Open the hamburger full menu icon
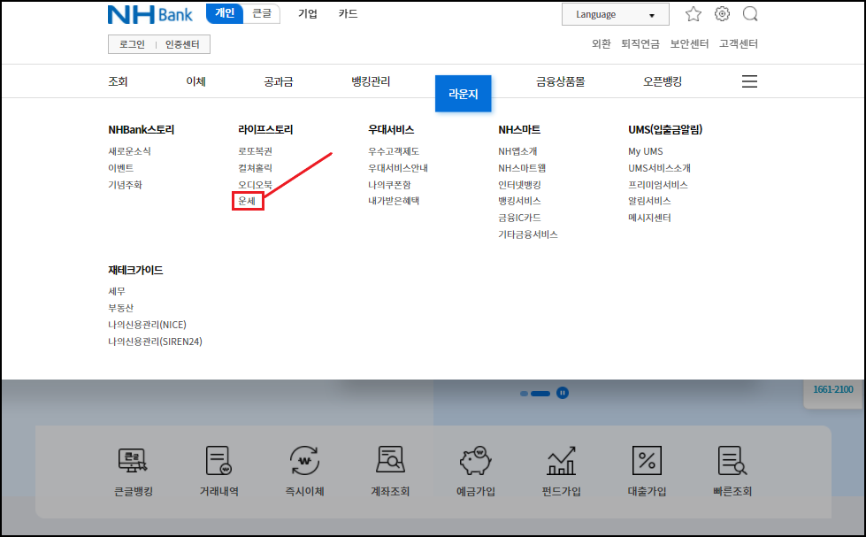Viewport: 866px width, 537px height. [749, 81]
